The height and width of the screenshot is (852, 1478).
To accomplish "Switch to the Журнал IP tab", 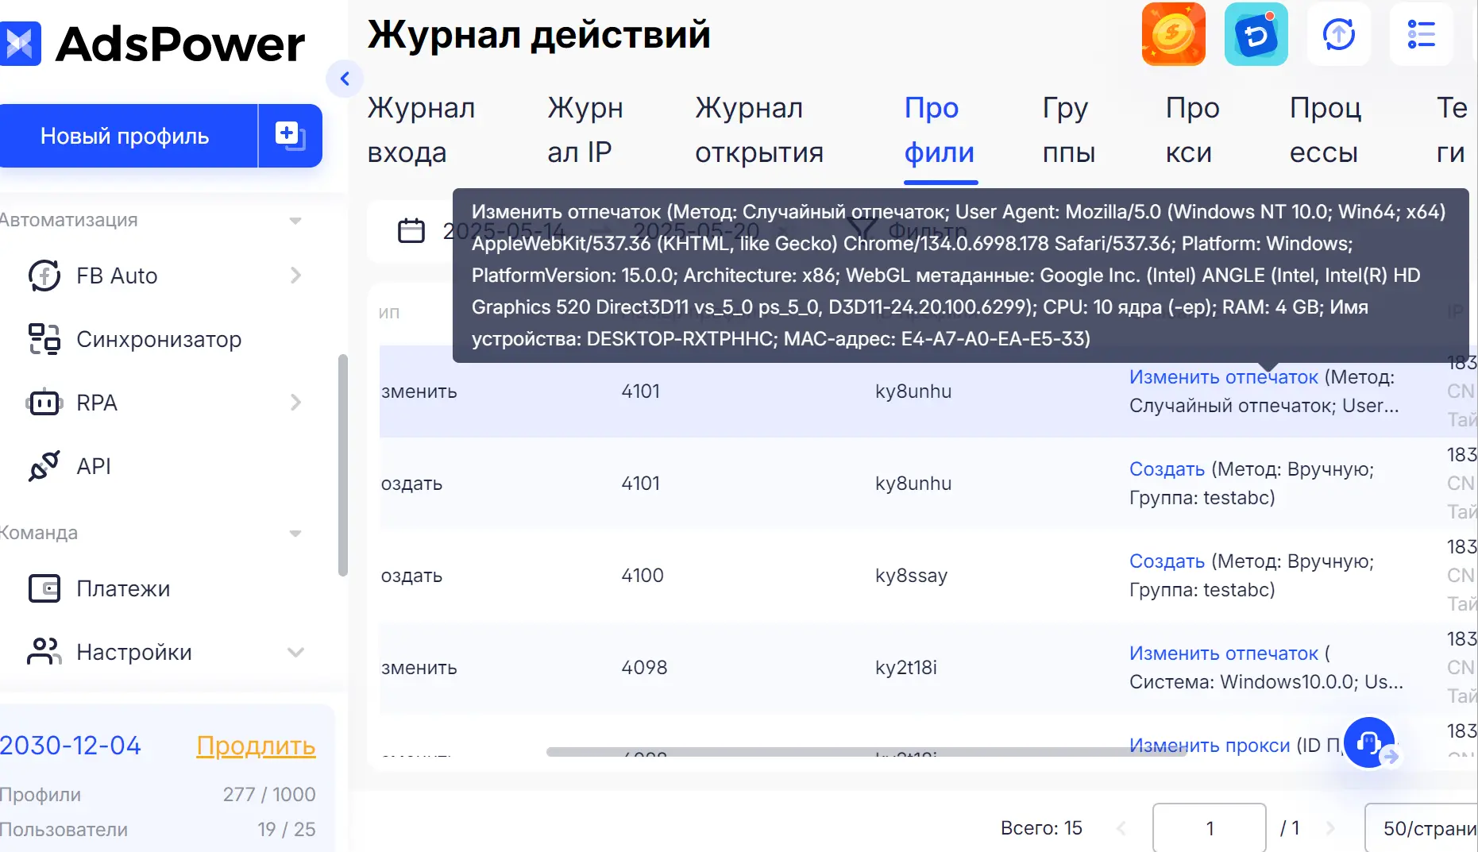I will click(x=585, y=129).
